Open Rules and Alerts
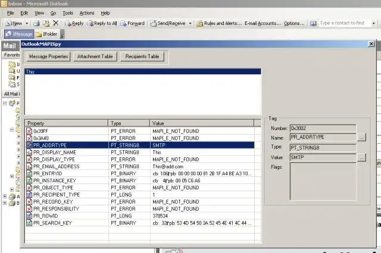This screenshot has height=253, width=381. (x=219, y=23)
